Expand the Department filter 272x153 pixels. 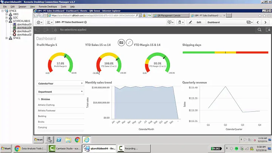[60, 92]
